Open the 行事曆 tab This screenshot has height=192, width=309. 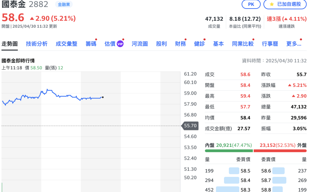tap(270, 44)
